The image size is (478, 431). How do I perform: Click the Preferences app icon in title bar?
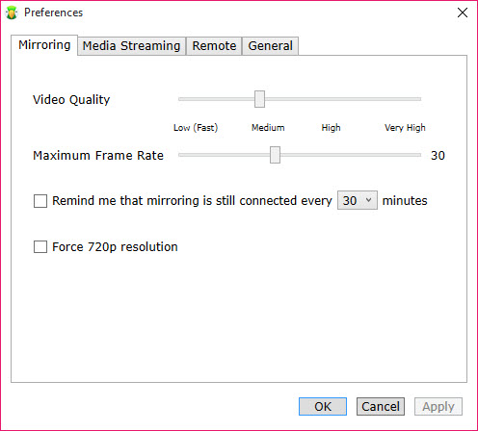[12, 13]
